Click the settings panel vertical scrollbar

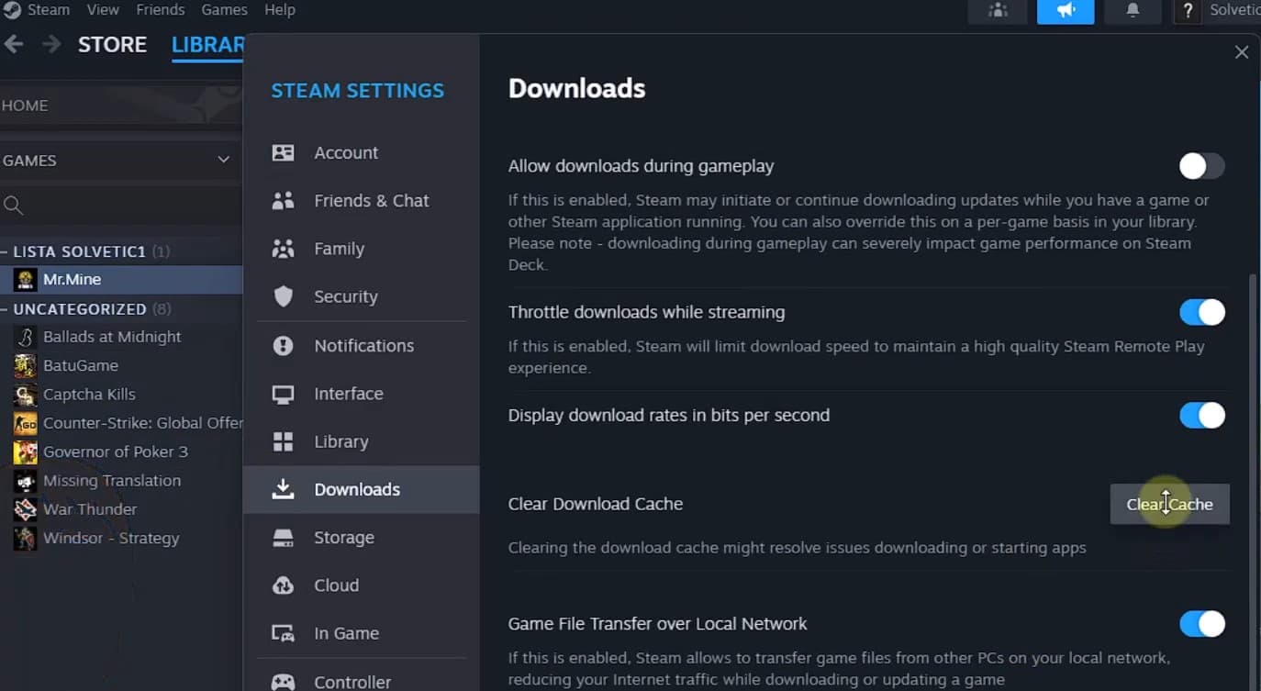pyautogui.click(x=1253, y=459)
